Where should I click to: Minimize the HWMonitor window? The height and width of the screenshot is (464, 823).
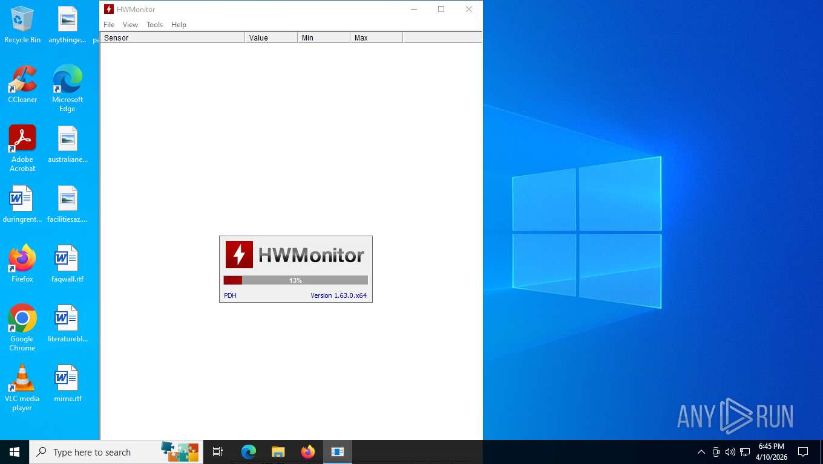[414, 9]
